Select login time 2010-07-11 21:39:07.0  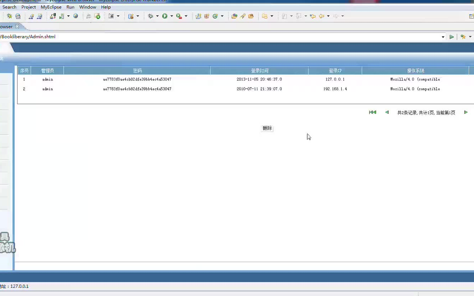[259, 89]
